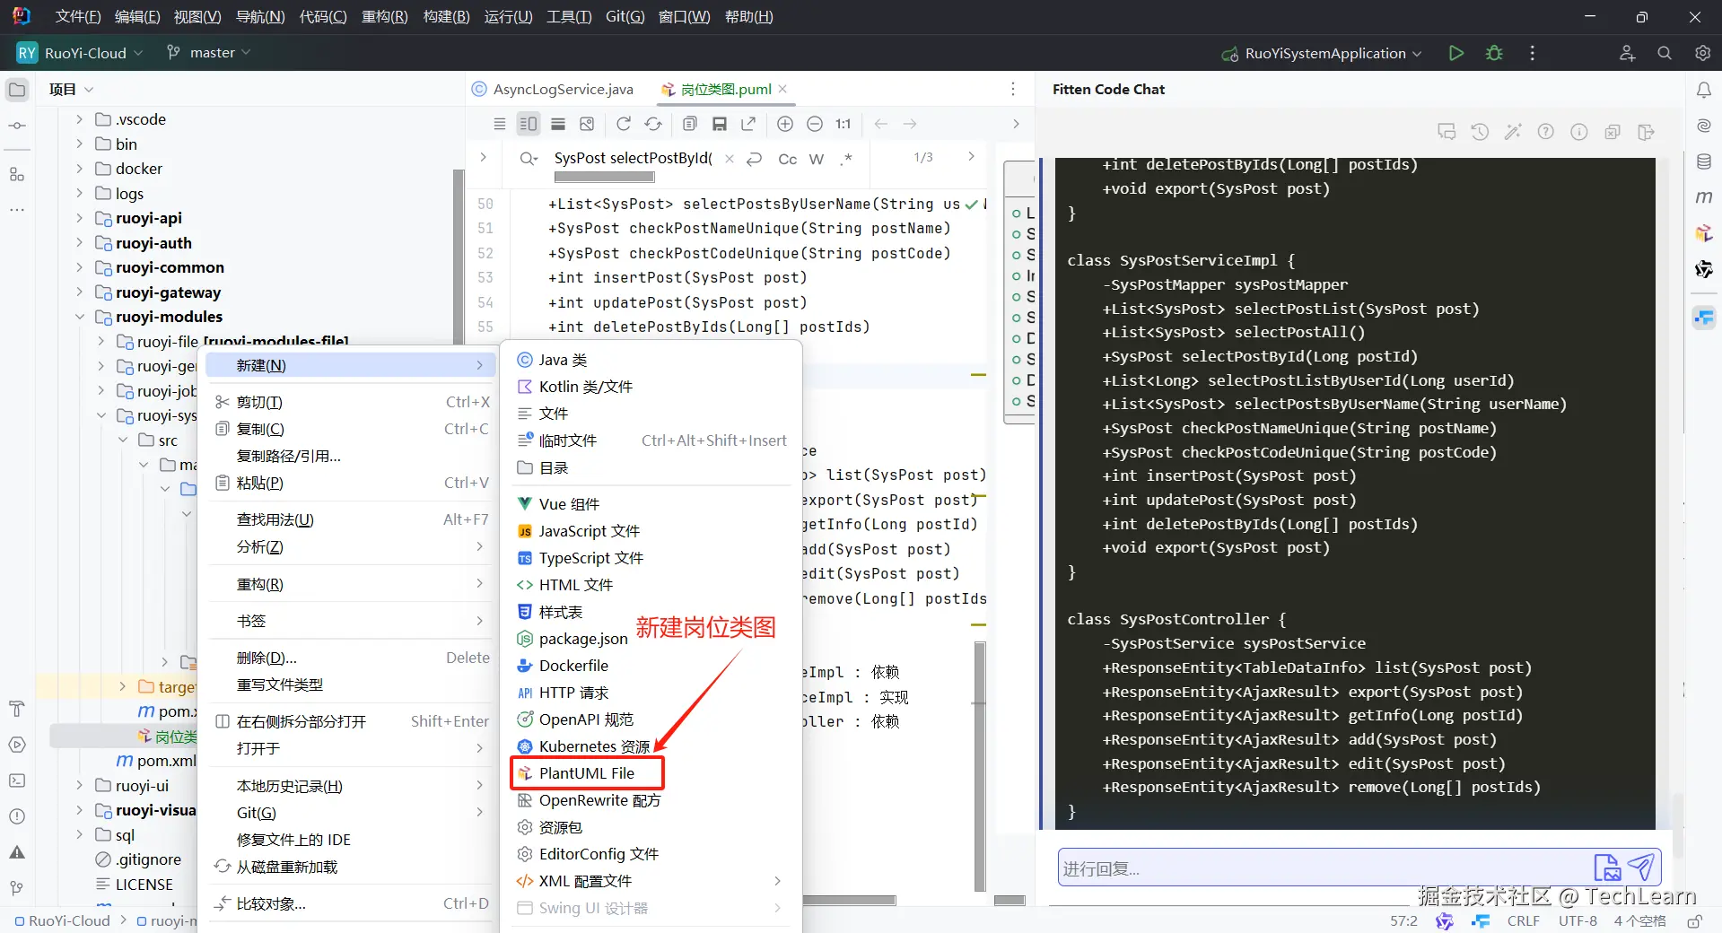Click the CRLF line separator indicator
1722x933 pixels.
(x=1523, y=921)
